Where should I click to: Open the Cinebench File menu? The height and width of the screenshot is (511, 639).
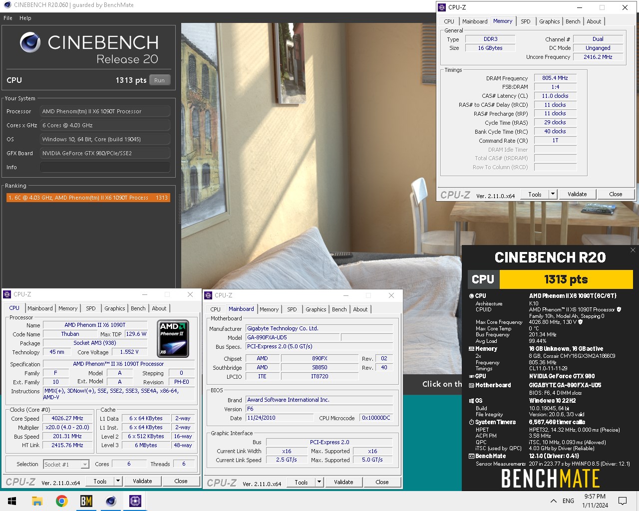[8, 18]
